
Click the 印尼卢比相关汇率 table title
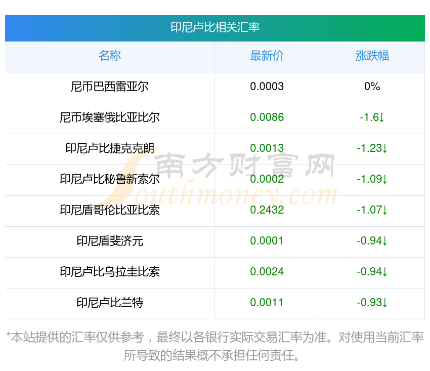(x=215, y=27)
